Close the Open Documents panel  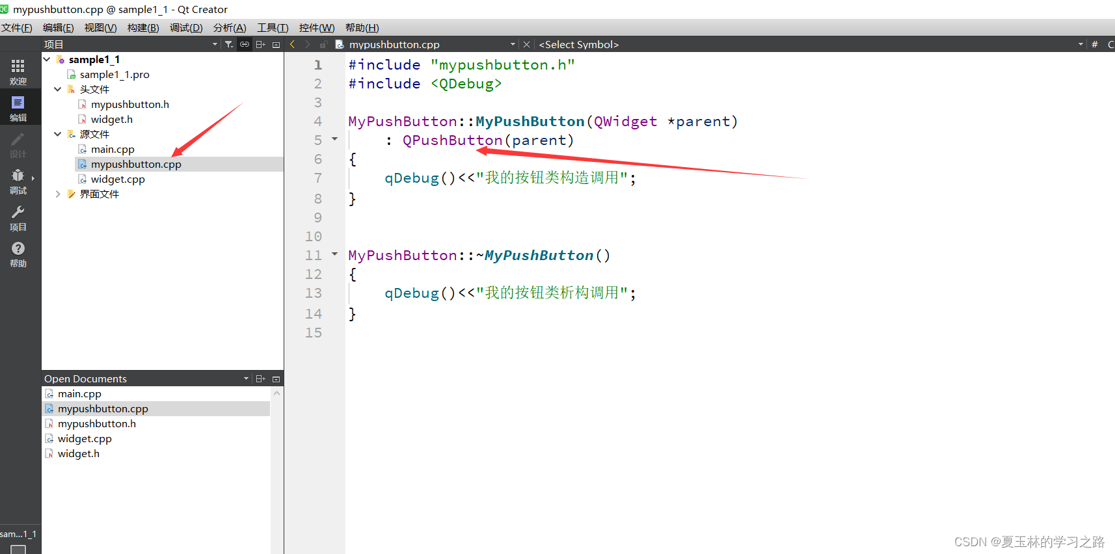click(276, 378)
